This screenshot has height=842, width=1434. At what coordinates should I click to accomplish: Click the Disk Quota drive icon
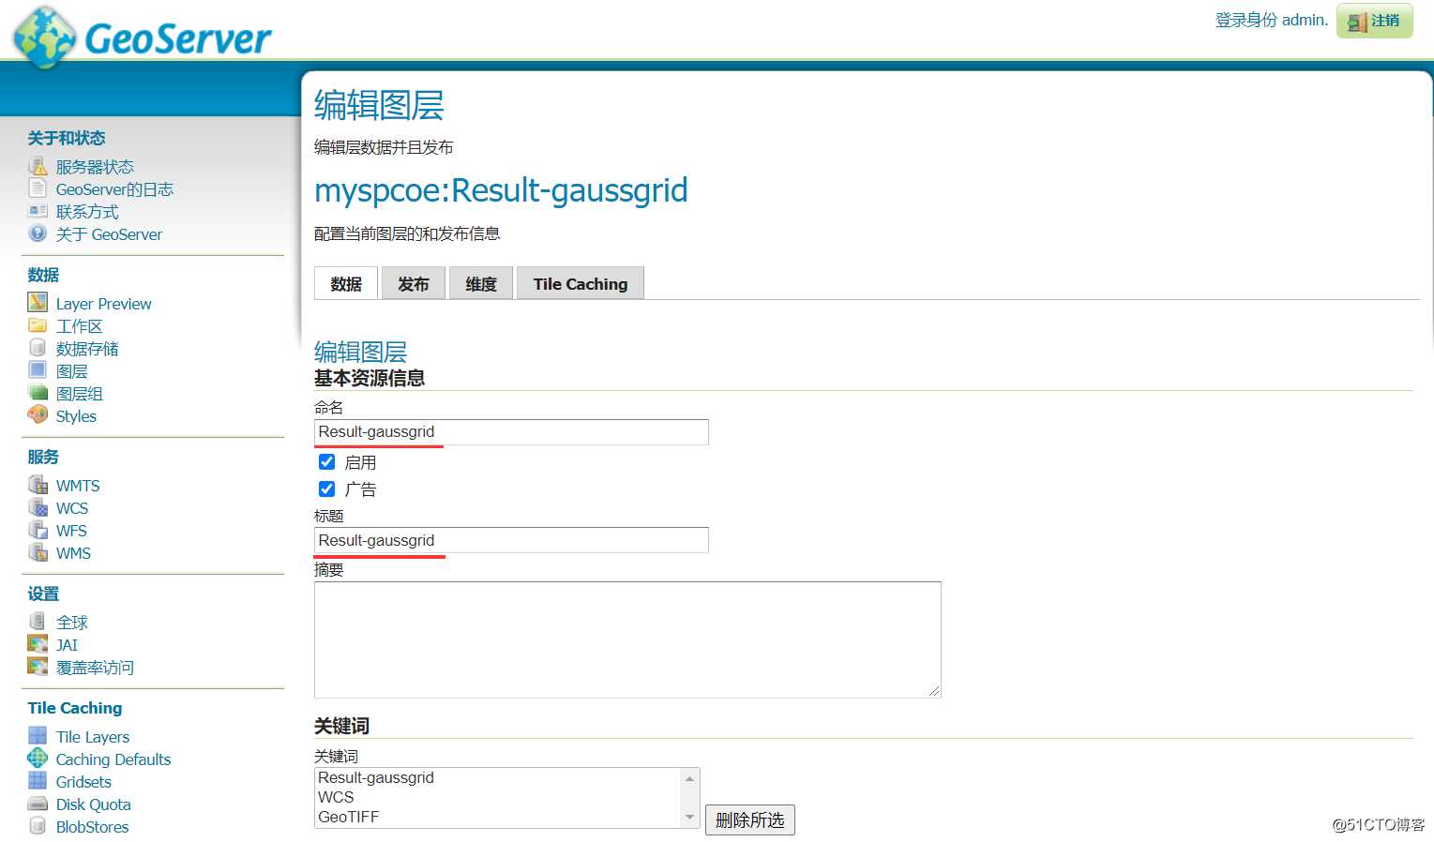38,804
